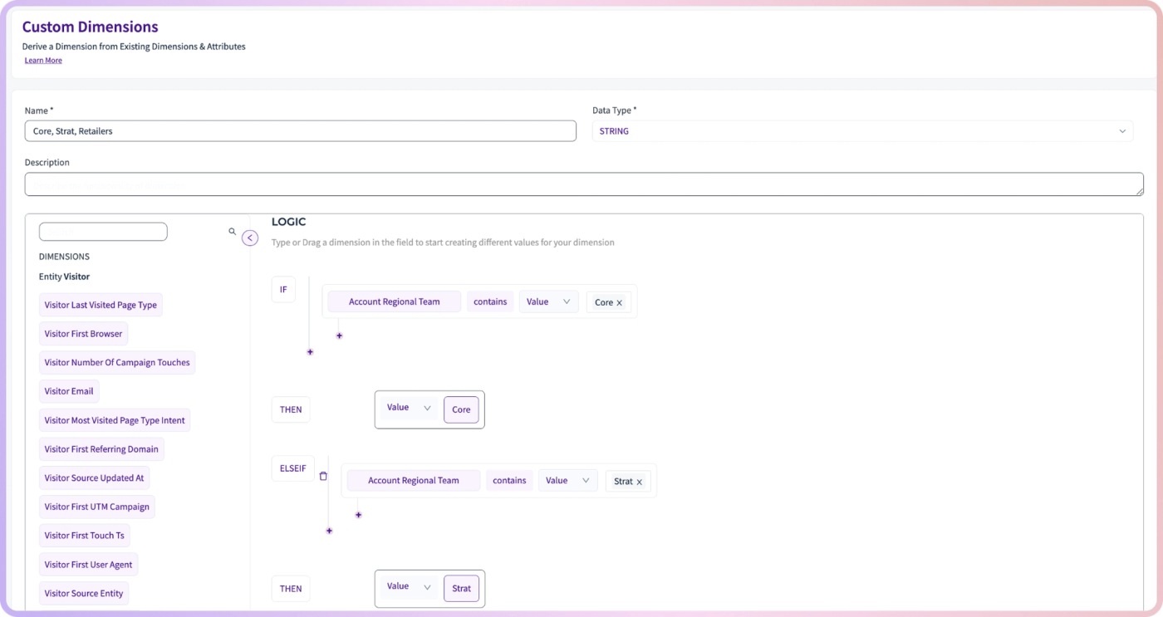Select Account Regional Team in the ELSEIF condition
1163x617 pixels.
414,480
